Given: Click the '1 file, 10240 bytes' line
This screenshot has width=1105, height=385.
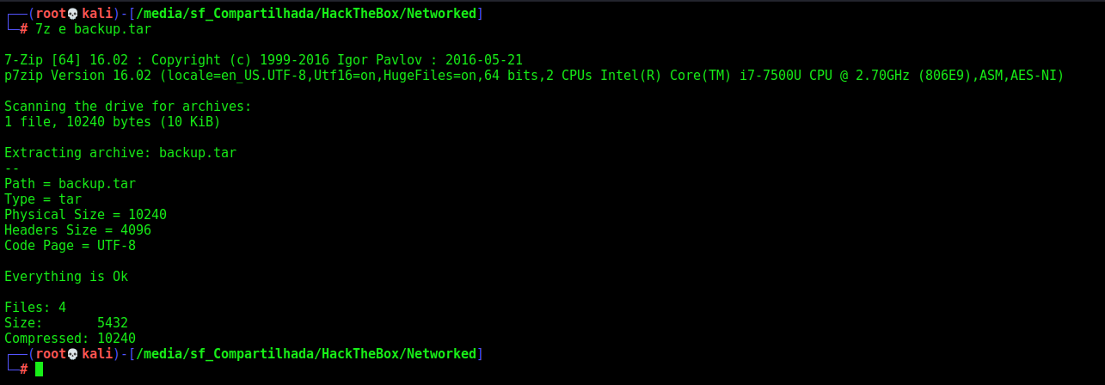Looking at the screenshot, I should [x=113, y=122].
